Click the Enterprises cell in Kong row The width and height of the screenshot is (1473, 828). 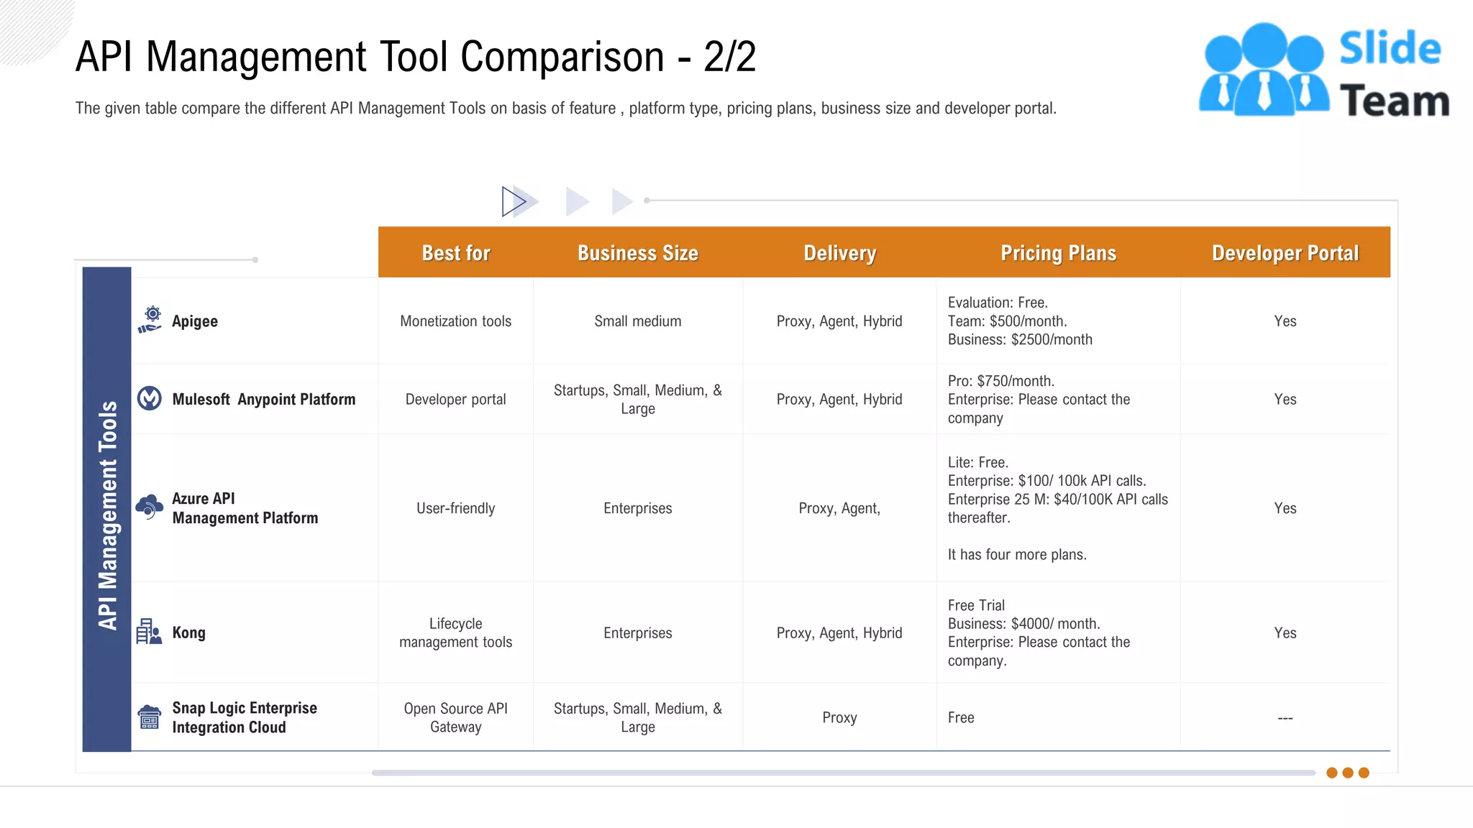(x=638, y=632)
